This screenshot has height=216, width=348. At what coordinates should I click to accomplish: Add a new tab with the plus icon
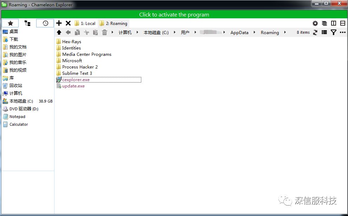point(59,23)
